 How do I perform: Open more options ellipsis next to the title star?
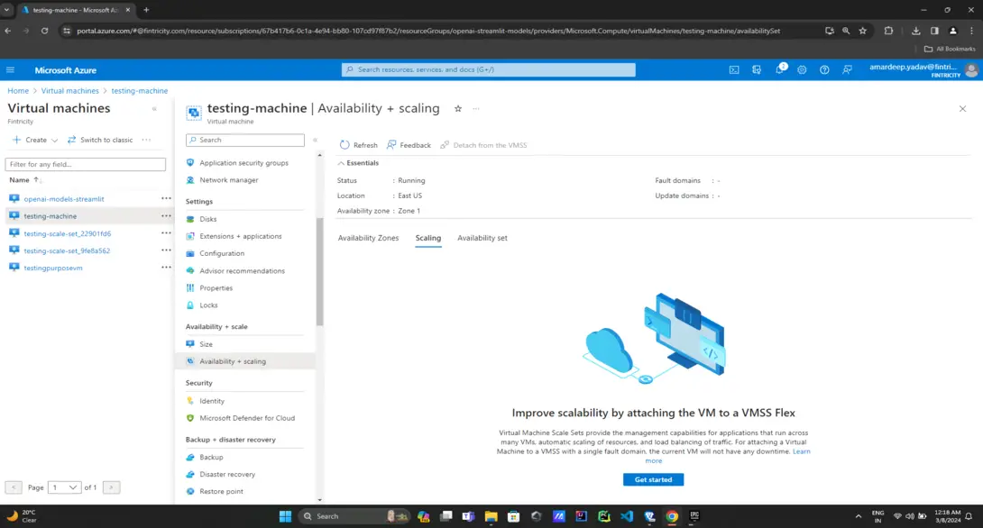476,108
